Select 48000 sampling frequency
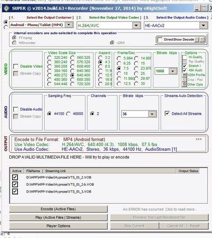212x238 pixels. (69, 114)
